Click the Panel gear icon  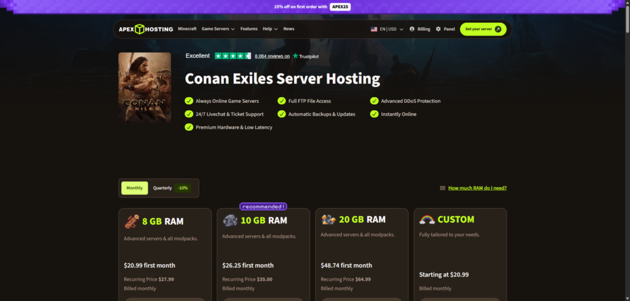tap(438, 29)
